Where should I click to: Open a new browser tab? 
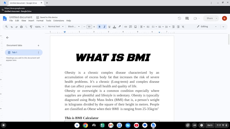click(47, 3)
